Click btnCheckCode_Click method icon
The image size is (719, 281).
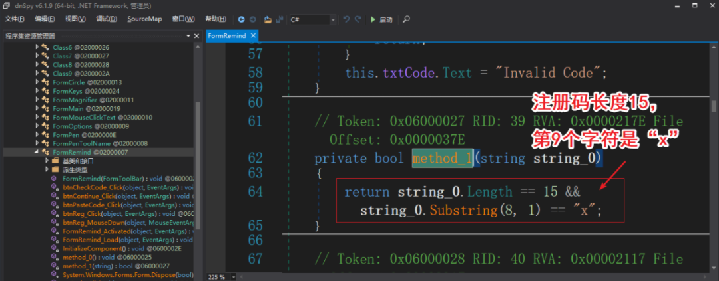[x=55, y=187]
